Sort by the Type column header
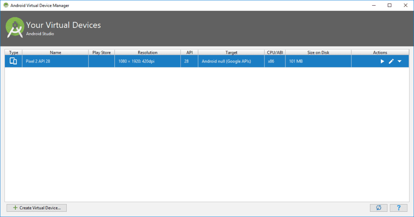The image size is (414, 217). point(13,52)
